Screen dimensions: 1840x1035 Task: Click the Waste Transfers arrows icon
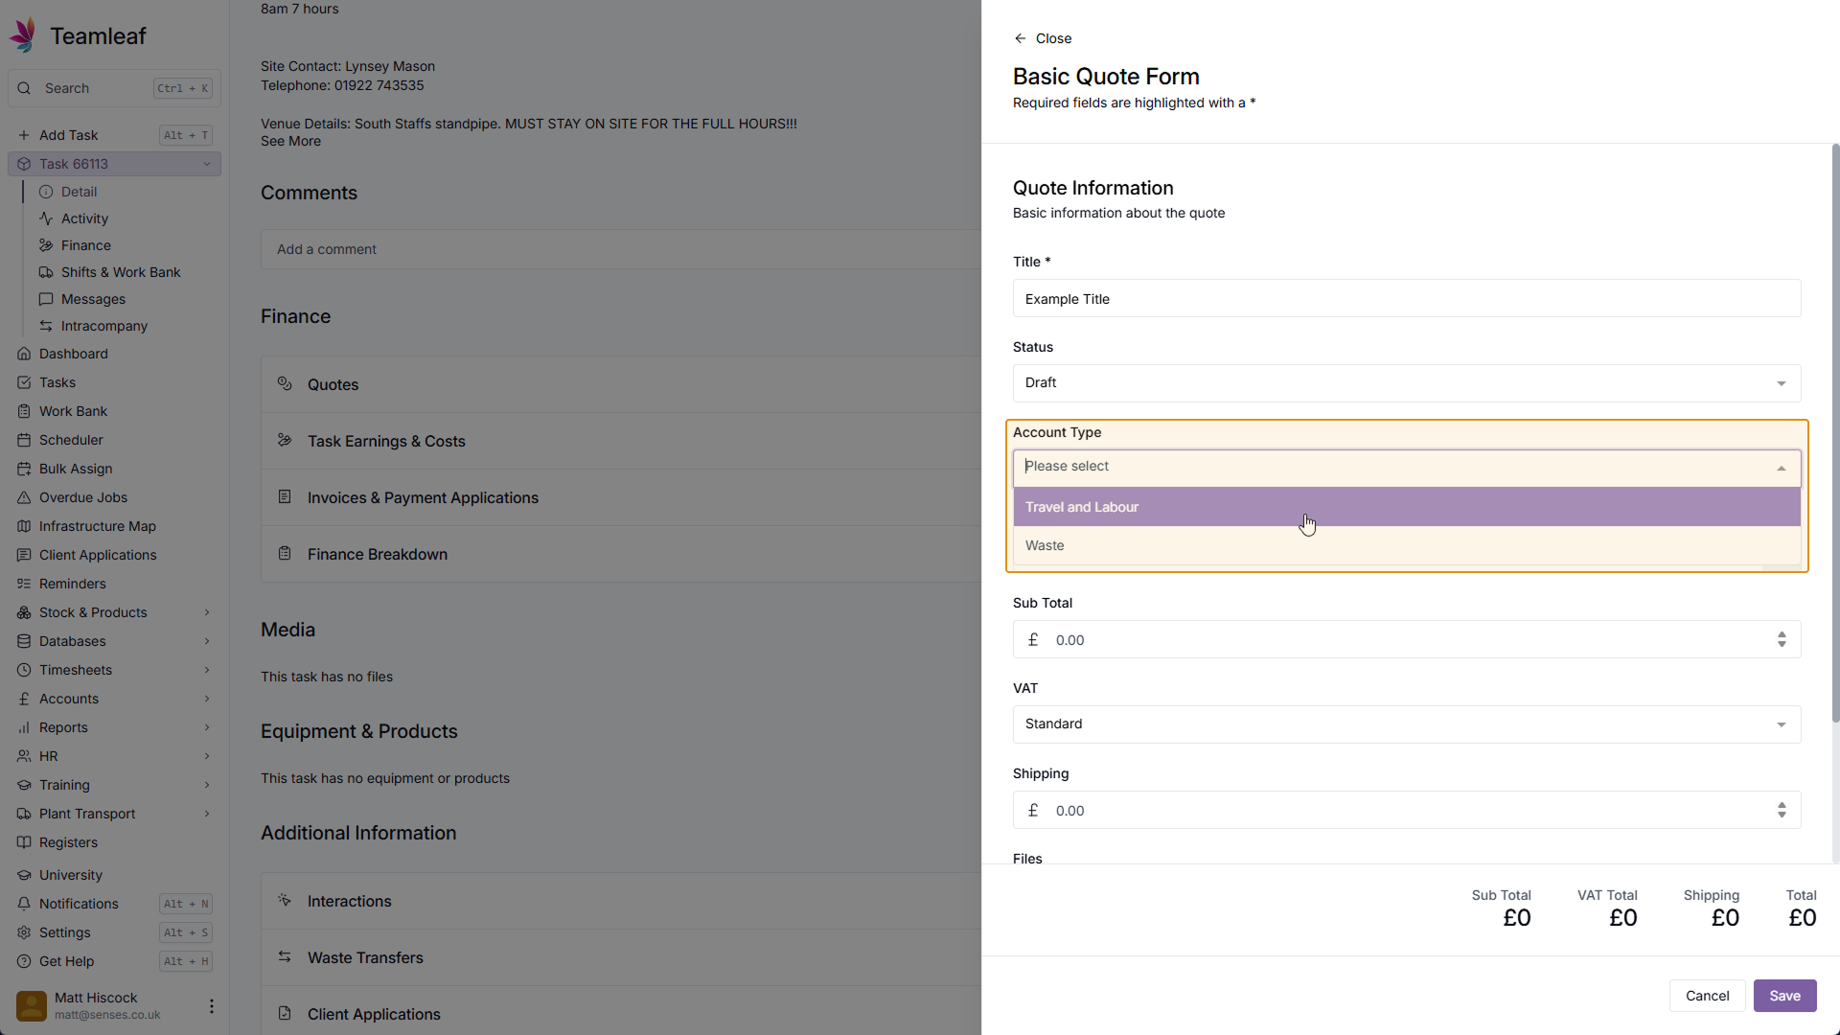pyautogui.click(x=285, y=956)
